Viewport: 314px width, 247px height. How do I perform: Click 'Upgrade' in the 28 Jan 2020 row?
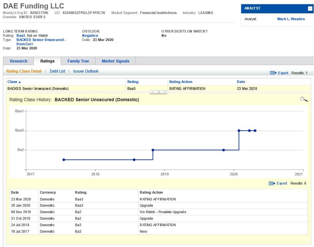(146, 205)
